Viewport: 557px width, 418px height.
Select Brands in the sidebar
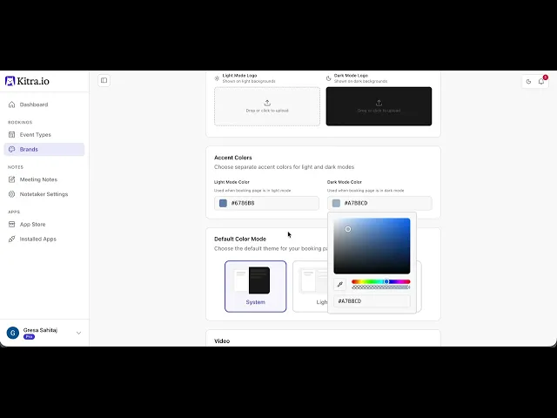44,149
